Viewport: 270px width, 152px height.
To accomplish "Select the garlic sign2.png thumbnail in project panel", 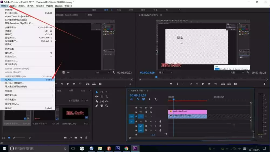I will [x=73, y=113].
